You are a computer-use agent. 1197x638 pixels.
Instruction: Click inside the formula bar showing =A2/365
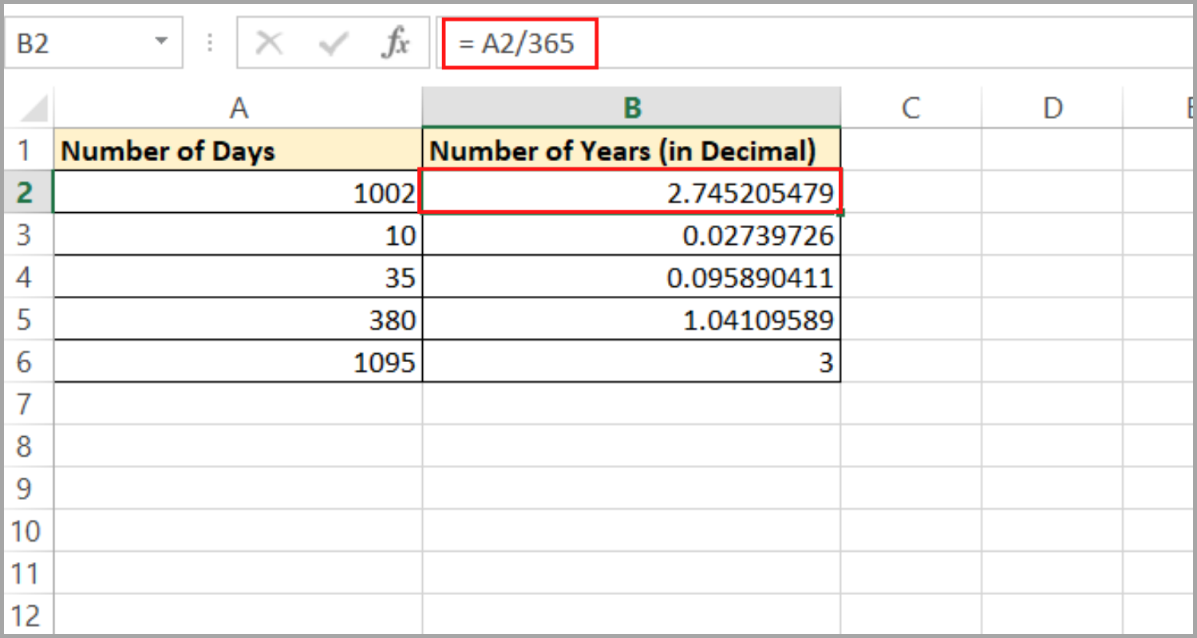519,43
